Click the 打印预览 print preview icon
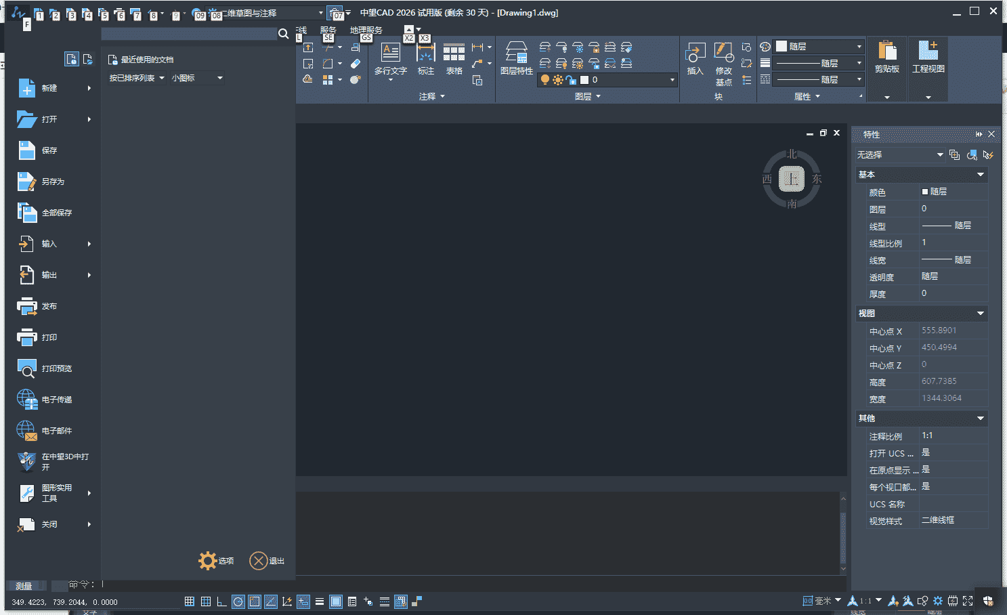This screenshot has height=615, width=1007. (x=26, y=368)
